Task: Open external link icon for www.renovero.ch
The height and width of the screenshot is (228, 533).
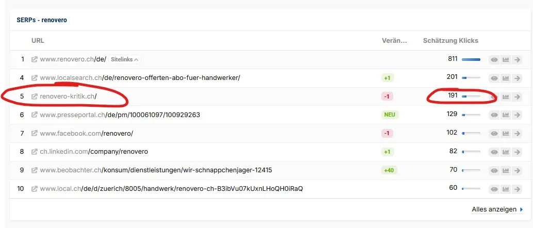Action: [35, 59]
